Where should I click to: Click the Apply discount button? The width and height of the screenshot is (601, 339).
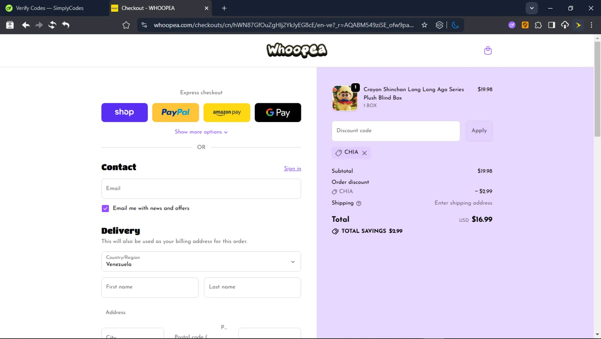479,131
